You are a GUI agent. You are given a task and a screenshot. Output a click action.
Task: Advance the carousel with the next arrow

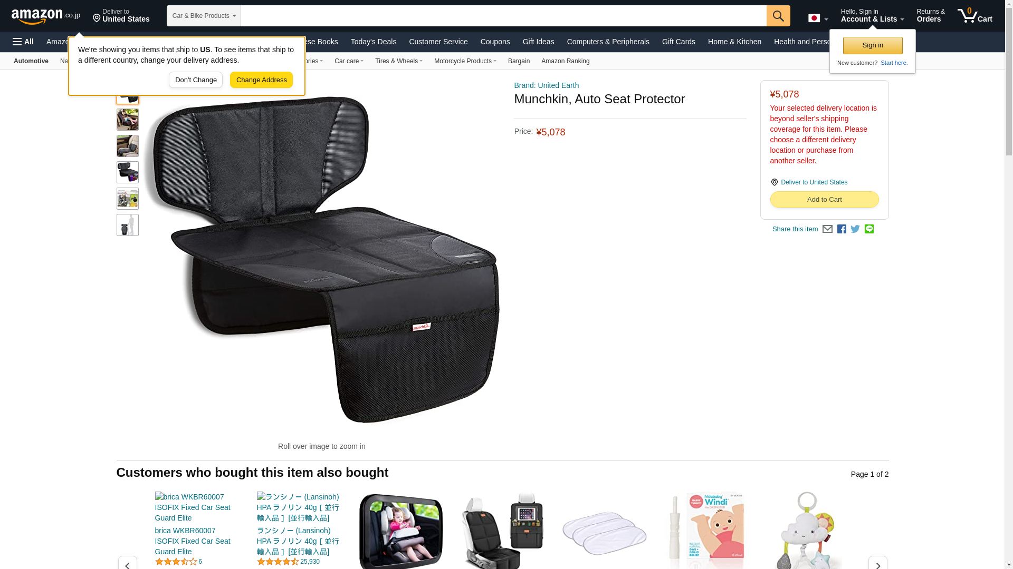pos(877,563)
